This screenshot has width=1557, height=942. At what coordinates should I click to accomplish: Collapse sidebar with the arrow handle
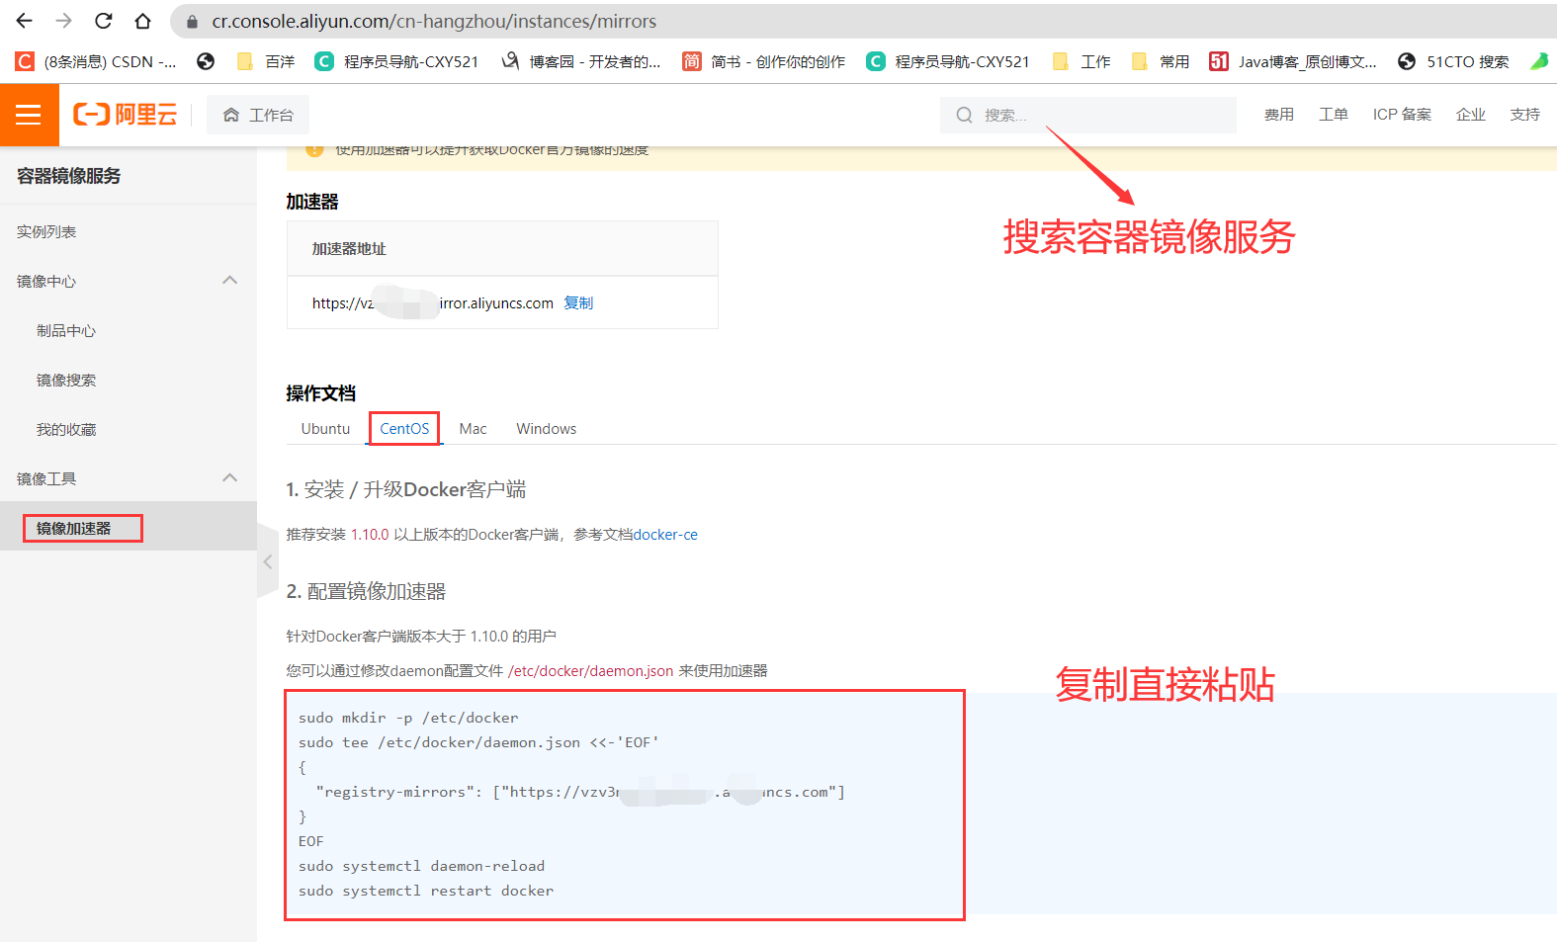[x=267, y=561]
